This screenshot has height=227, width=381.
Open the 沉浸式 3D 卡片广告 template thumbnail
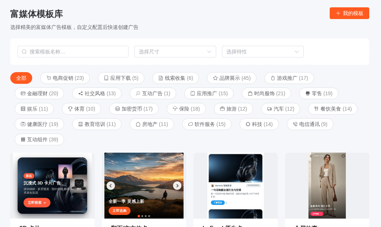pos(52,186)
